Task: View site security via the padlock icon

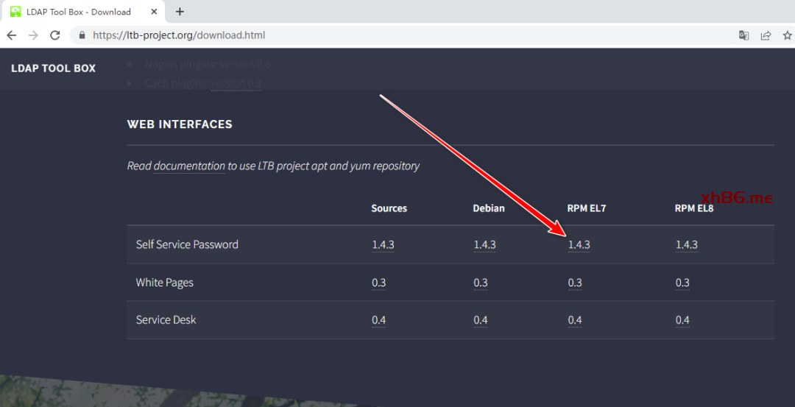Action: tap(82, 35)
